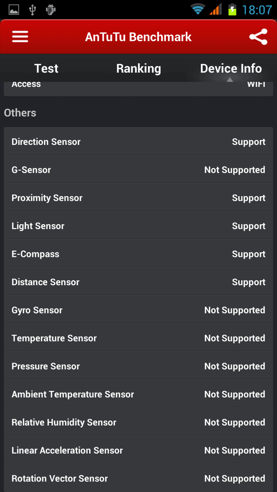This screenshot has width=277, height=492.
Task: Tap the AnTuTu Benchmark title
Action: click(138, 37)
